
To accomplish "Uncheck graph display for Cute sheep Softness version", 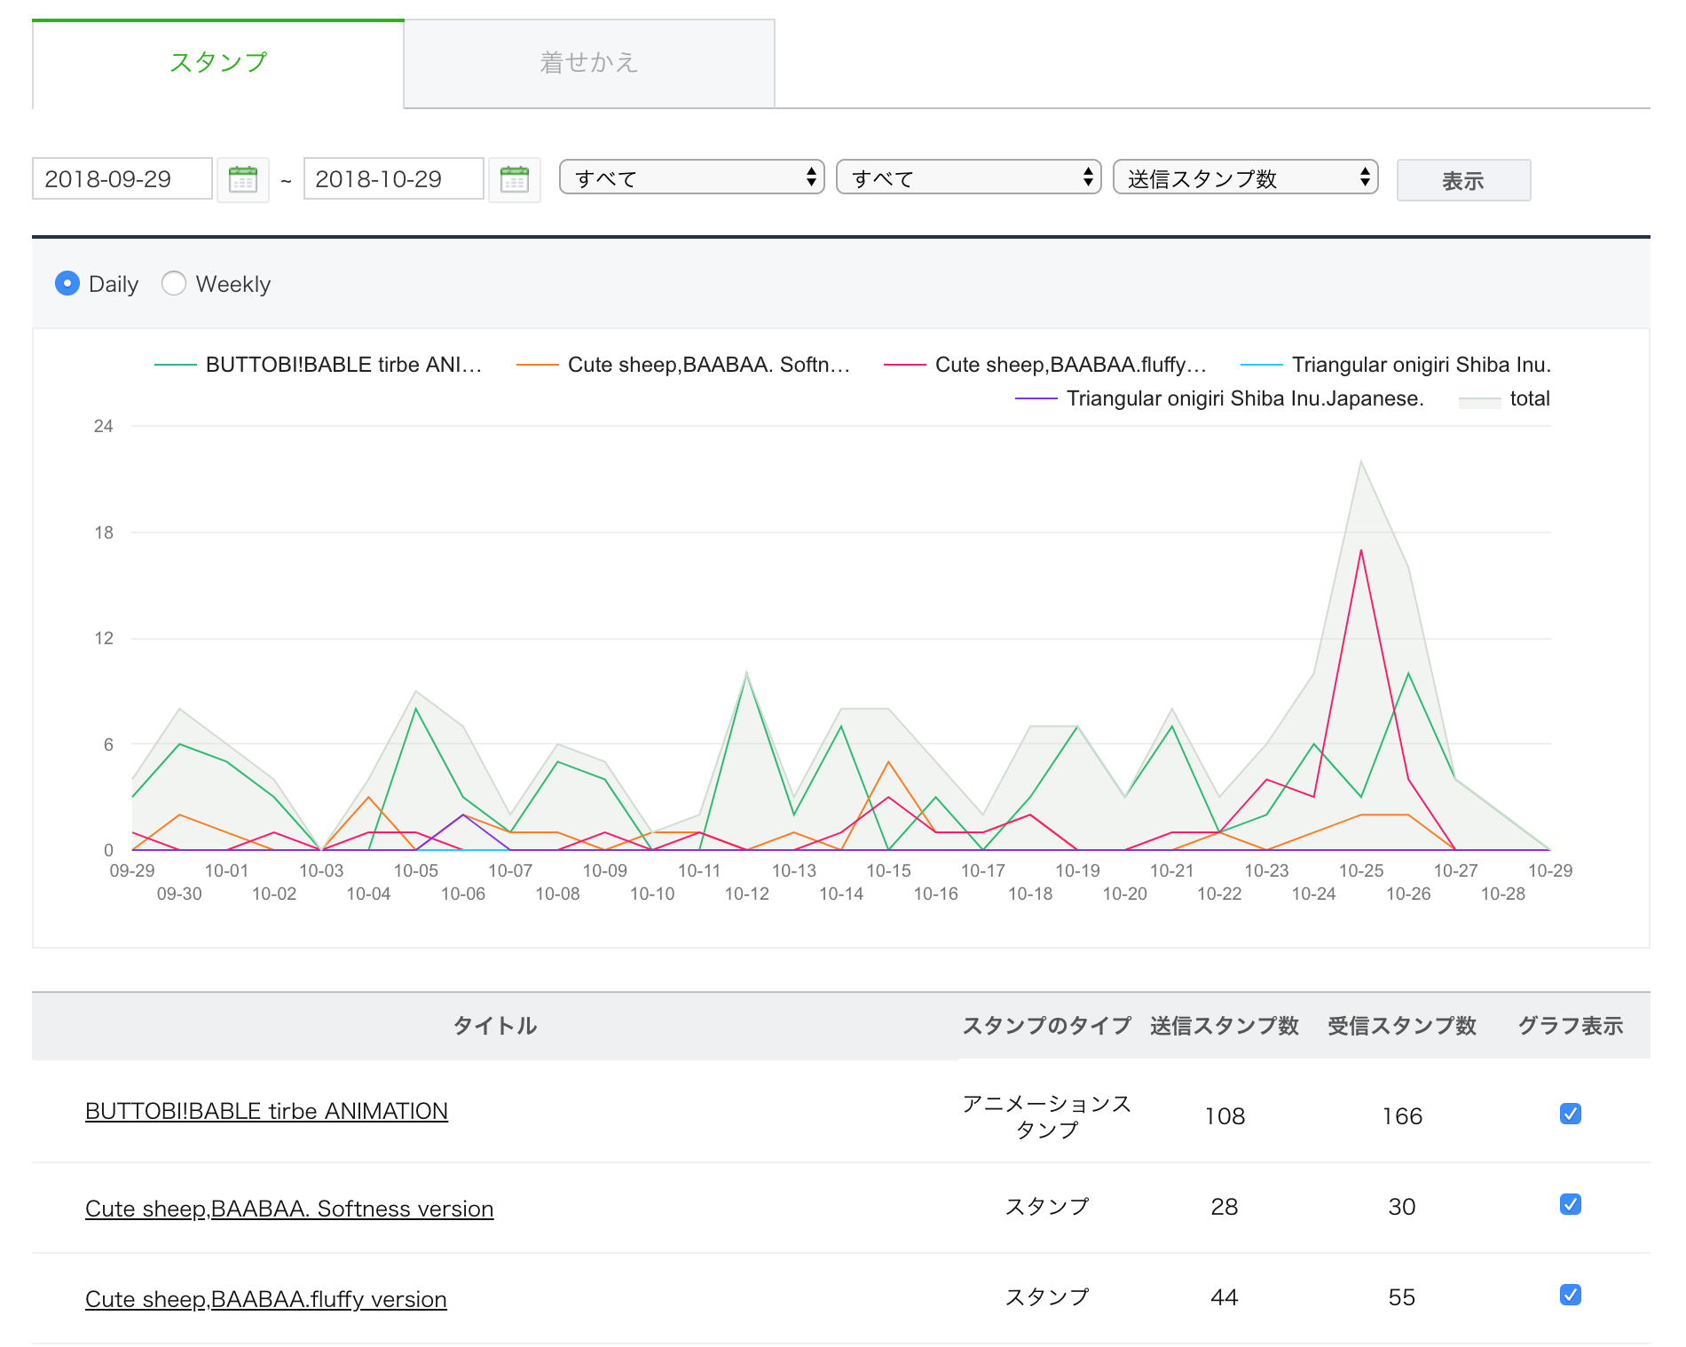I will coord(1570,1204).
